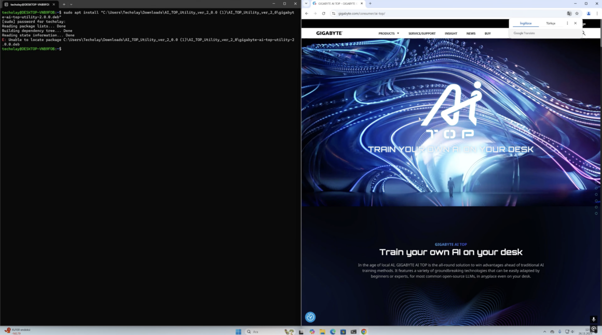Open the Windows Start menu
Viewport: 602px width, 335px height.
coord(238,331)
